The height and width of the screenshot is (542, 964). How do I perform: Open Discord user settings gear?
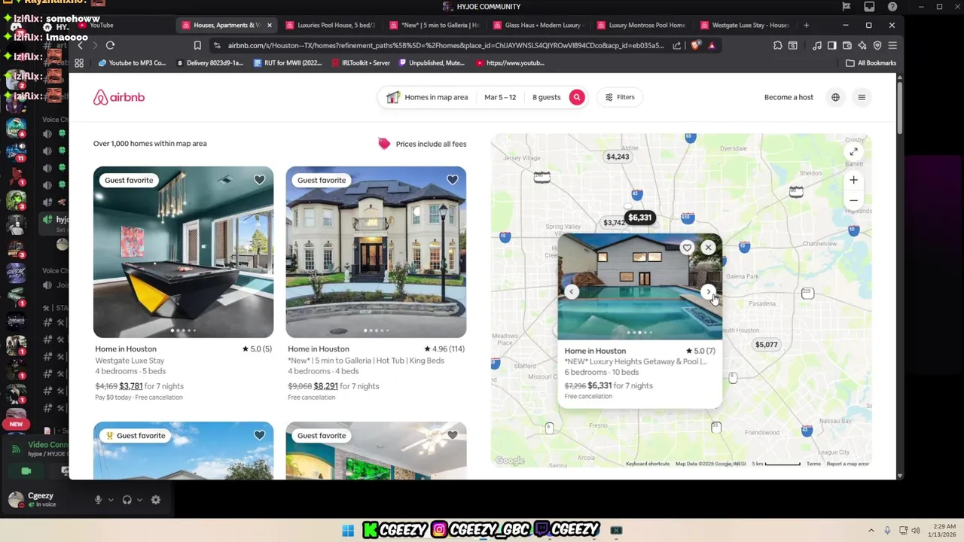click(x=155, y=500)
